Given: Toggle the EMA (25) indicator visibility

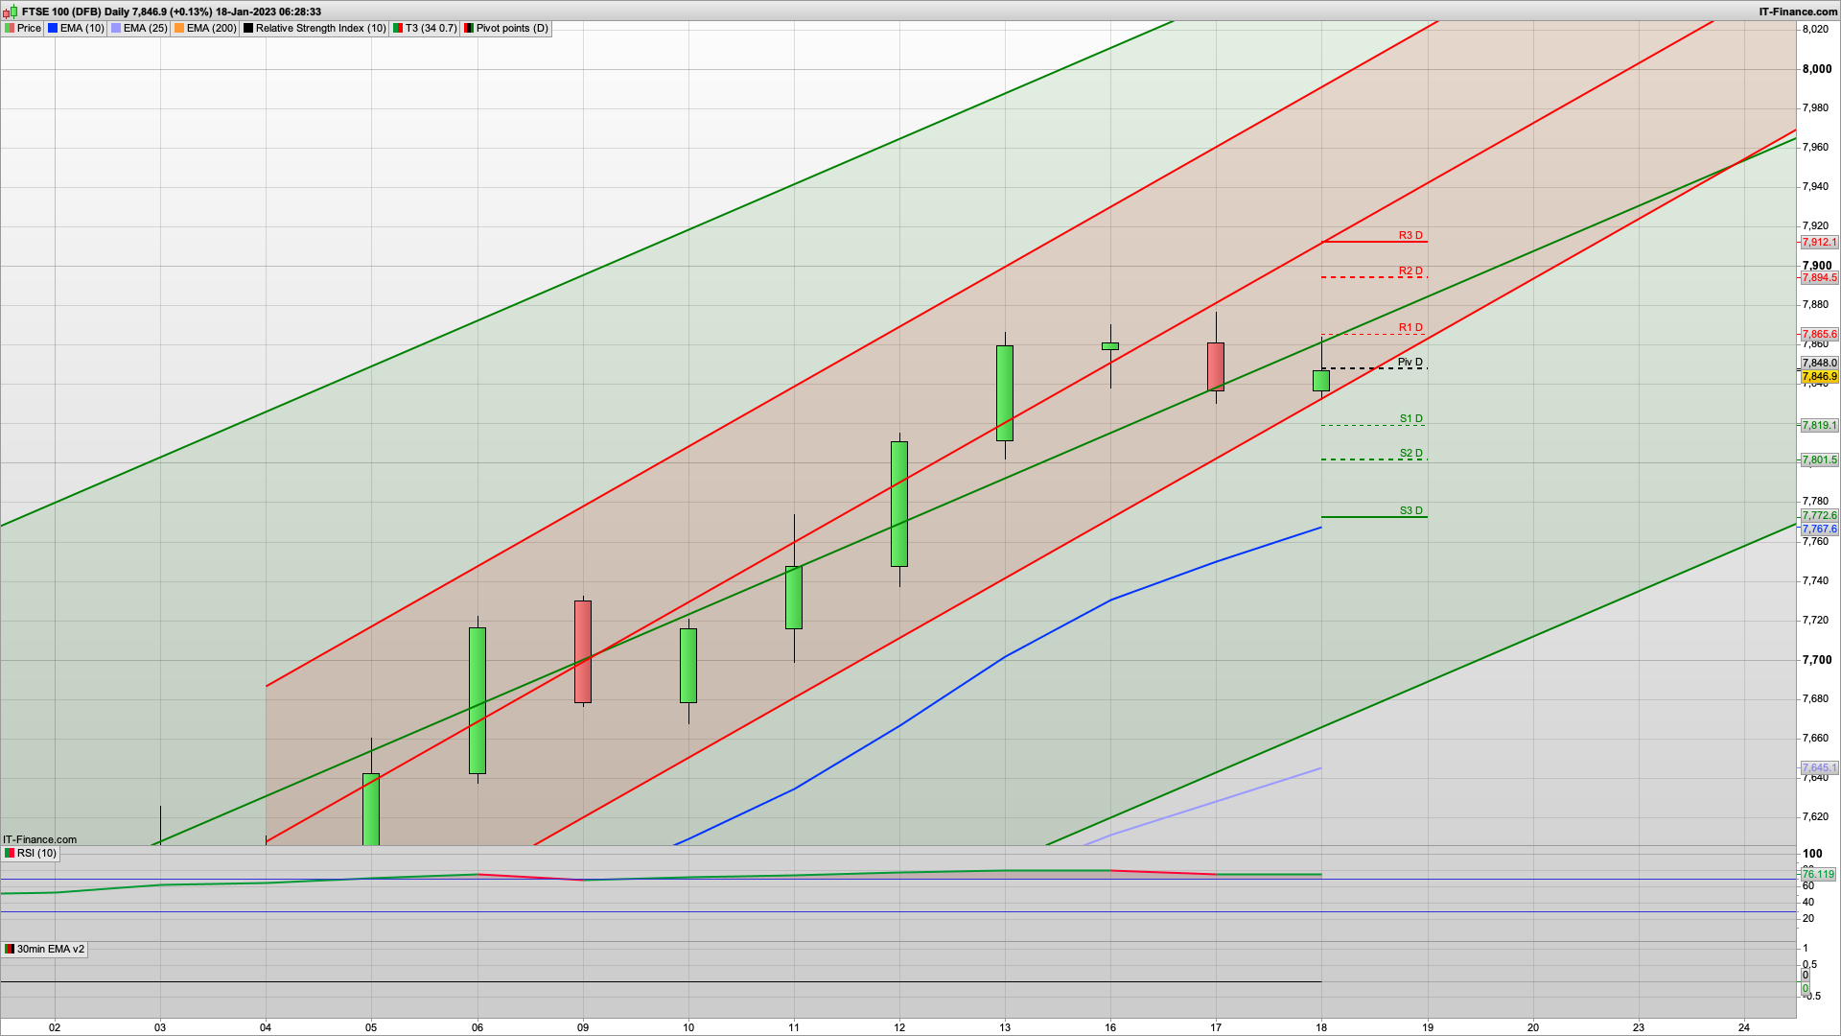Looking at the screenshot, I should pyautogui.click(x=115, y=28).
